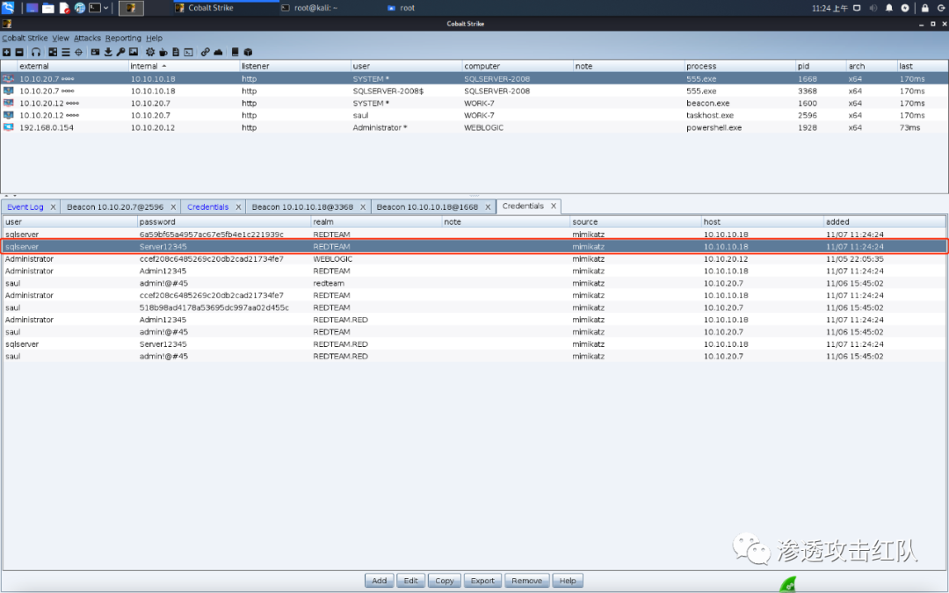Click the crosshair target table icon

(x=78, y=52)
